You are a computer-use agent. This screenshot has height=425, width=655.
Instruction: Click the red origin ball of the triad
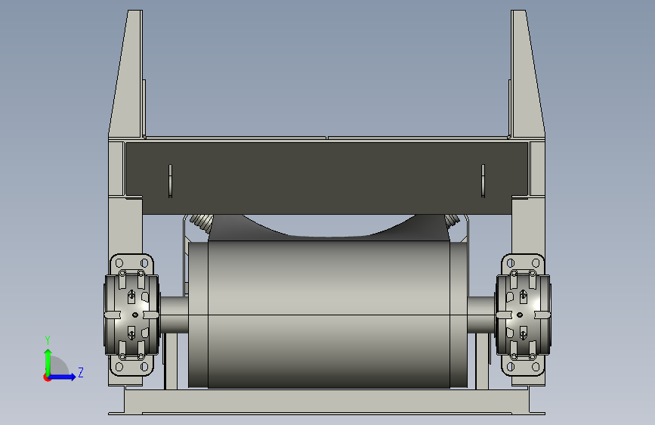click(47, 377)
